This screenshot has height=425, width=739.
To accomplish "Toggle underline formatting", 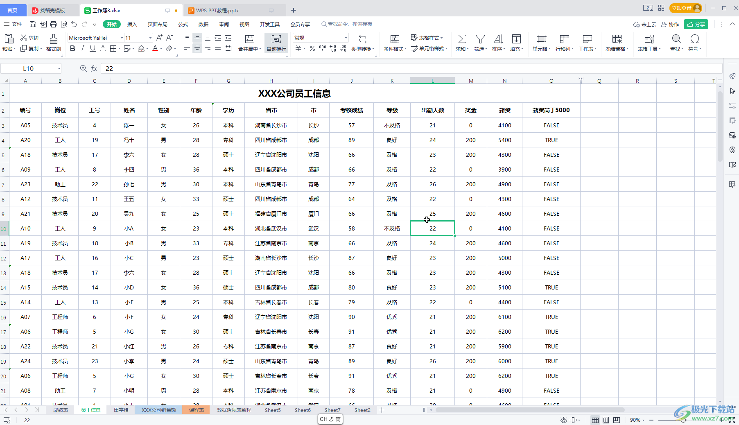I will (93, 49).
